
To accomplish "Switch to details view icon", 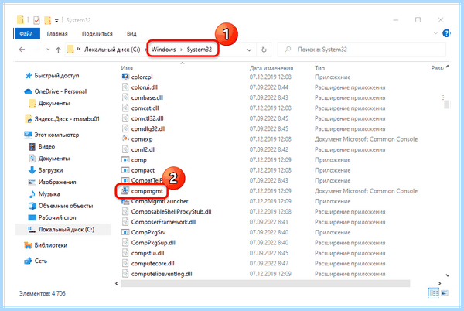I will [x=434, y=293].
